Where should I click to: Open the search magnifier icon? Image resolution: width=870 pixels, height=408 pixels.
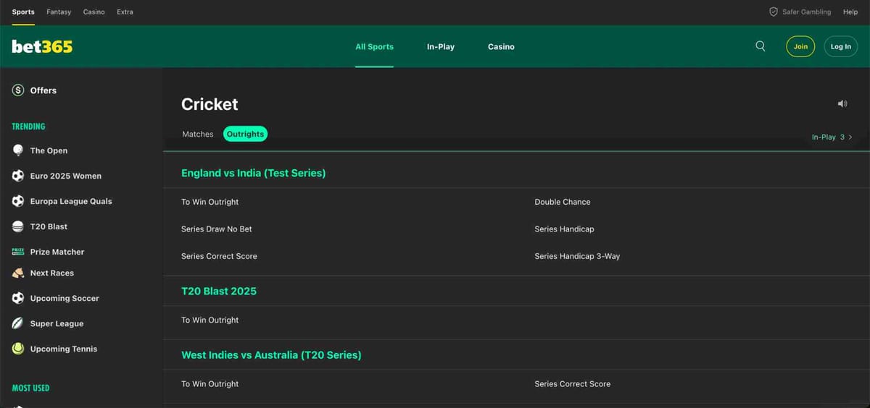(760, 46)
